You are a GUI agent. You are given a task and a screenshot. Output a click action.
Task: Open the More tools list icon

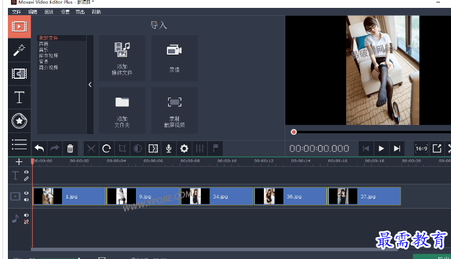coord(19,144)
